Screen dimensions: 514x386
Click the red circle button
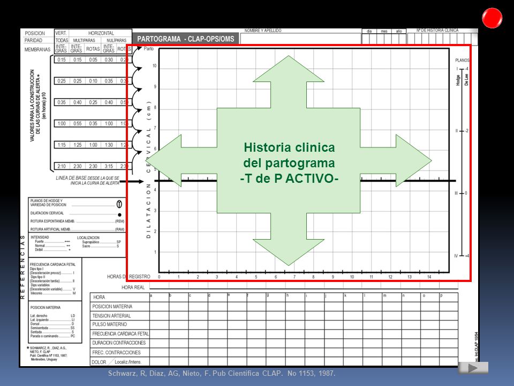[492, 18]
